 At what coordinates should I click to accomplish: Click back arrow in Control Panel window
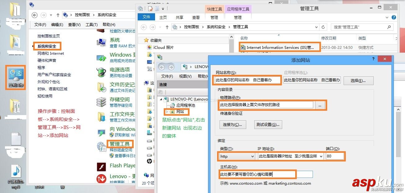[x=35, y=15]
